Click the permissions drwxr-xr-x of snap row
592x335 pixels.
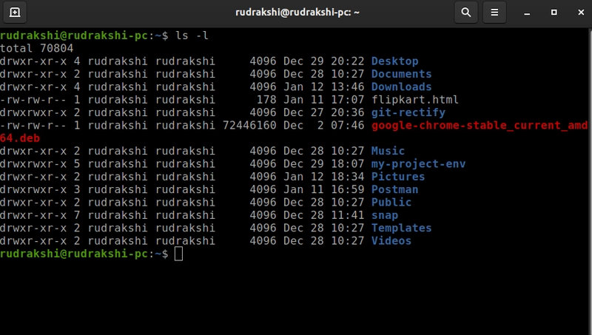point(33,215)
